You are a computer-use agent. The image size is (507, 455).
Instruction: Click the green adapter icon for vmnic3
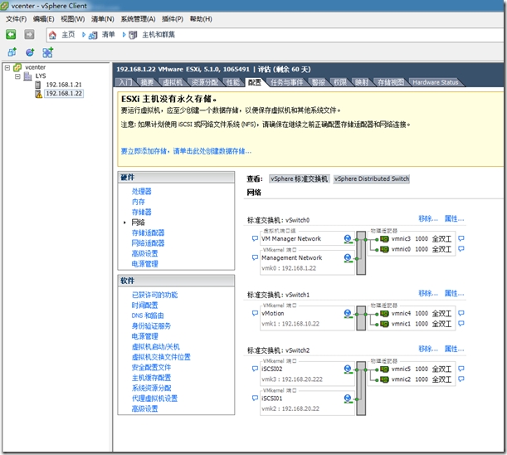coord(384,239)
